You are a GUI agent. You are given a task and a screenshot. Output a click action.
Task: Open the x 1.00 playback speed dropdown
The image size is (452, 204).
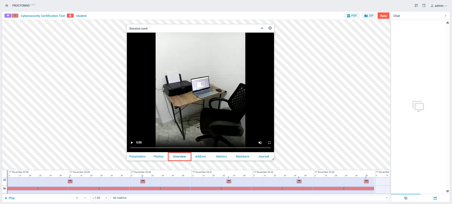point(100,198)
